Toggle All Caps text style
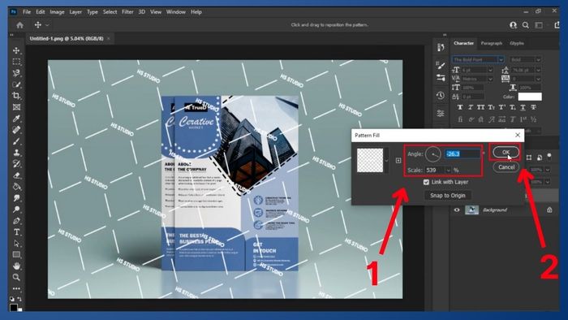568x320 pixels. click(x=480, y=107)
